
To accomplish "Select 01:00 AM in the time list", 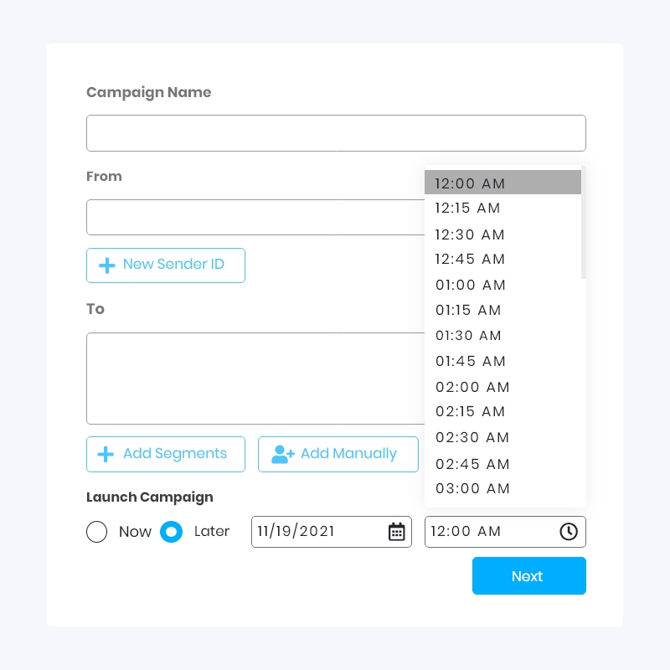I will point(471,285).
